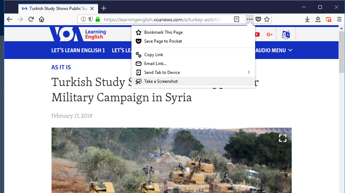Star this page with bookmark icon
This screenshot has height=193, width=345.
267,19
